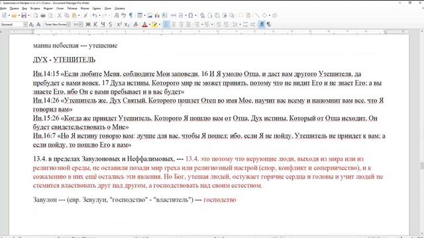The width and height of the screenshot is (424, 238).
Task: Expand the line spacing dropdown arrow
Action: coord(240,24)
